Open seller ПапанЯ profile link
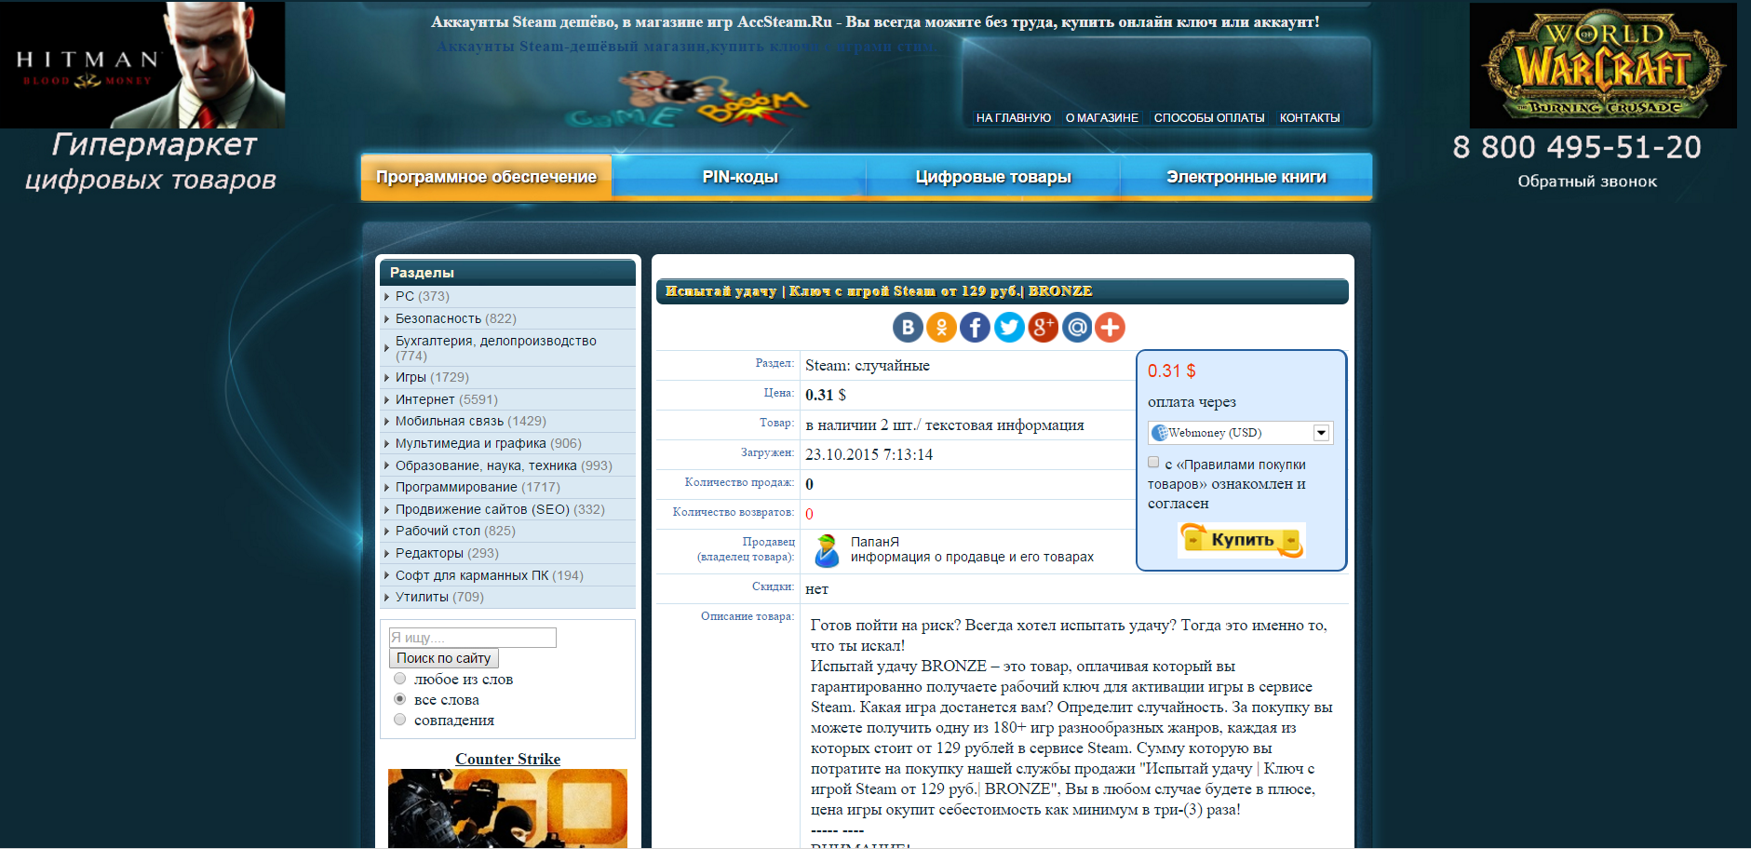Image resolution: width=1751 pixels, height=849 pixels. click(x=875, y=542)
